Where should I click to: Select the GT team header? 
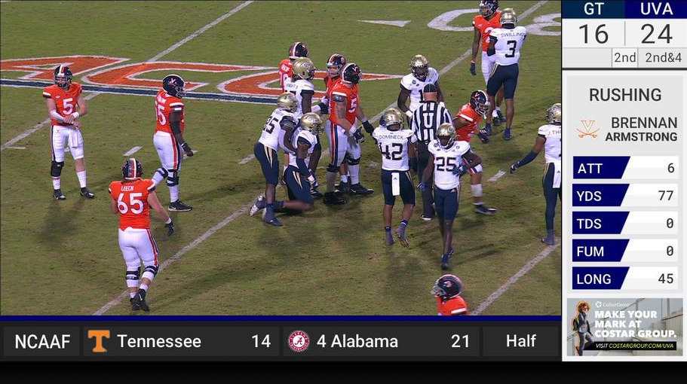[x=593, y=9]
